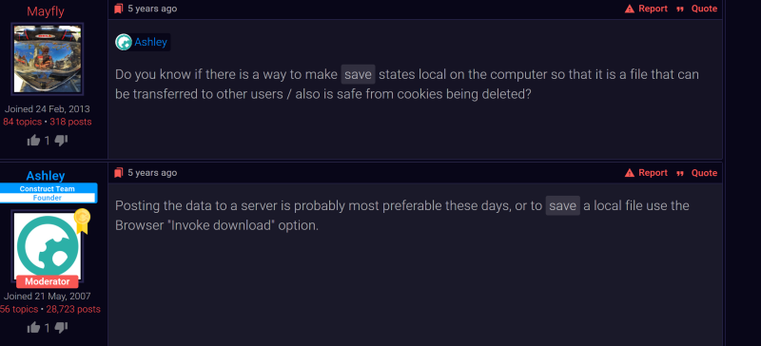761x346 pixels.
Task: Click thumbs up on Mayfly's post
Action: (x=33, y=141)
